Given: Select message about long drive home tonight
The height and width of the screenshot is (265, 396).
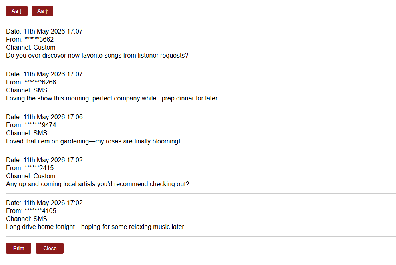Looking at the screenshot, I should click(x=96, y=227).
